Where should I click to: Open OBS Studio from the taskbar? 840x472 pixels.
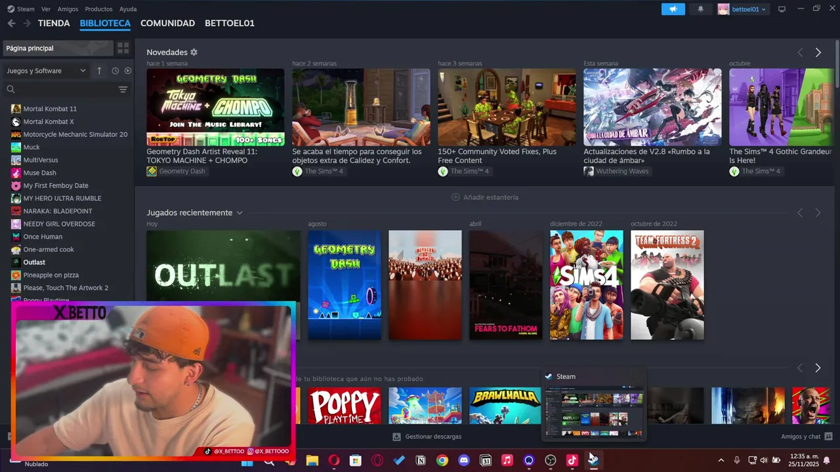point(551,461)
